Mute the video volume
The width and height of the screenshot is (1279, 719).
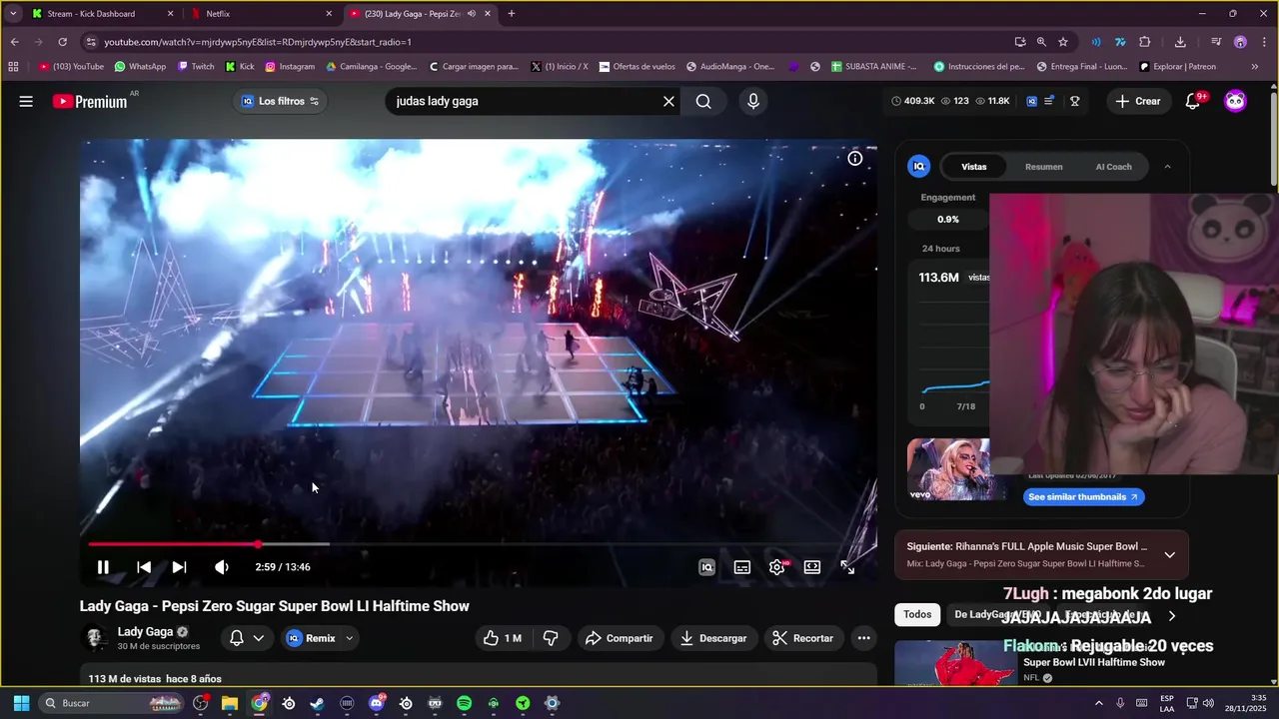(x=221, y=567)
